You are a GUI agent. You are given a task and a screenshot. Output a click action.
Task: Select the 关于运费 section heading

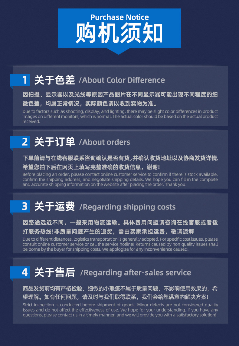[x=54, y=206]
